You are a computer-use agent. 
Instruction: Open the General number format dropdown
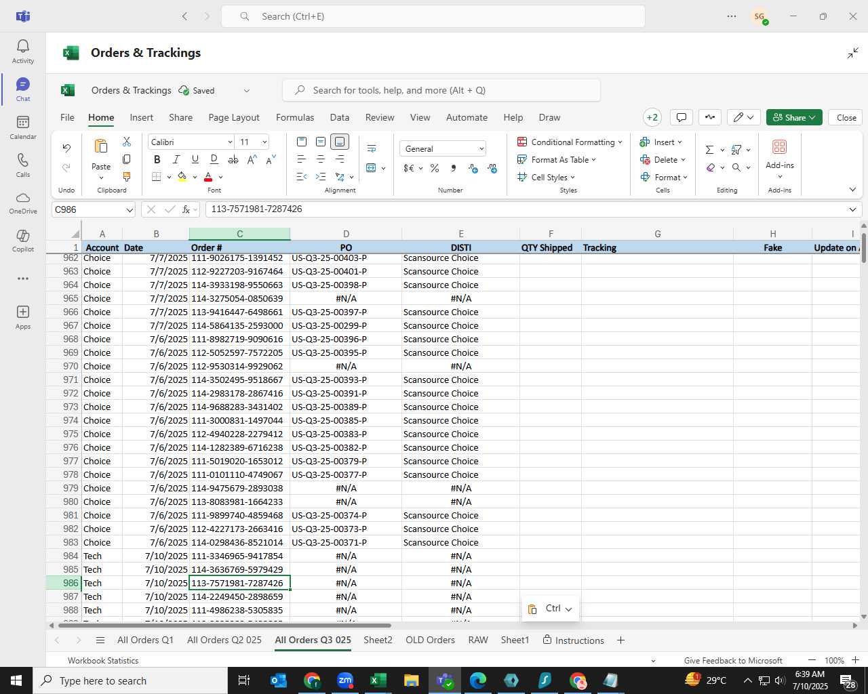pyautogui.click(x=481, y=149)
